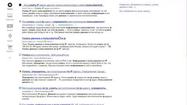Click the www1.hut.ru green URL

pyautogui.click(x=27, y=8)
